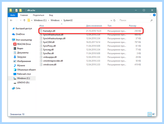Click the vmrdvcore.dll file icon
The image size is (164, 124).
(41, 65)
